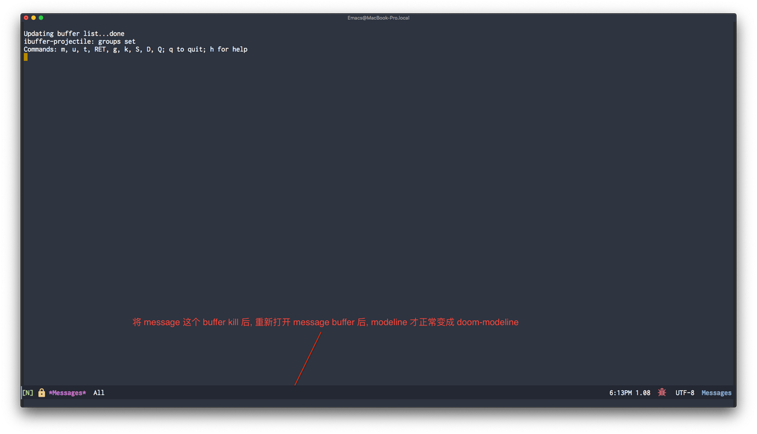Toggle the evil state badge in the modeline
The height and width of the screenshot is (434, 757).
click(x=27, y=392)
